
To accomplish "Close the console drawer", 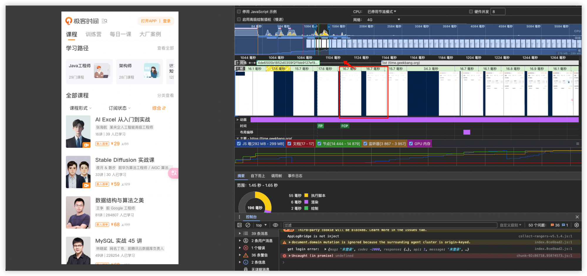I will 577,217.
